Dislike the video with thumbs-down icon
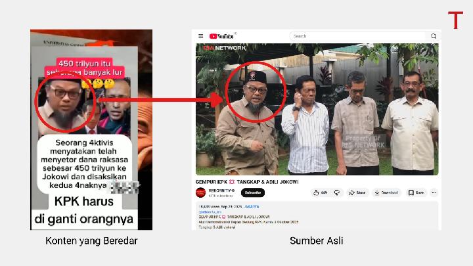Viewport: 473px width, 266px height. click(x=337, y=192)
